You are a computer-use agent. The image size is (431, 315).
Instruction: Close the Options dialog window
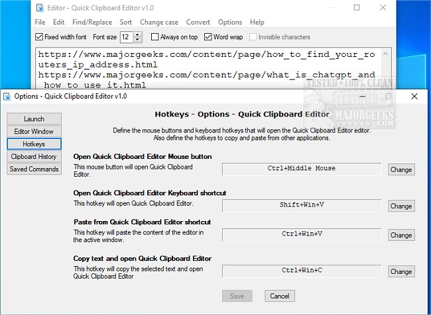(414, 96)
